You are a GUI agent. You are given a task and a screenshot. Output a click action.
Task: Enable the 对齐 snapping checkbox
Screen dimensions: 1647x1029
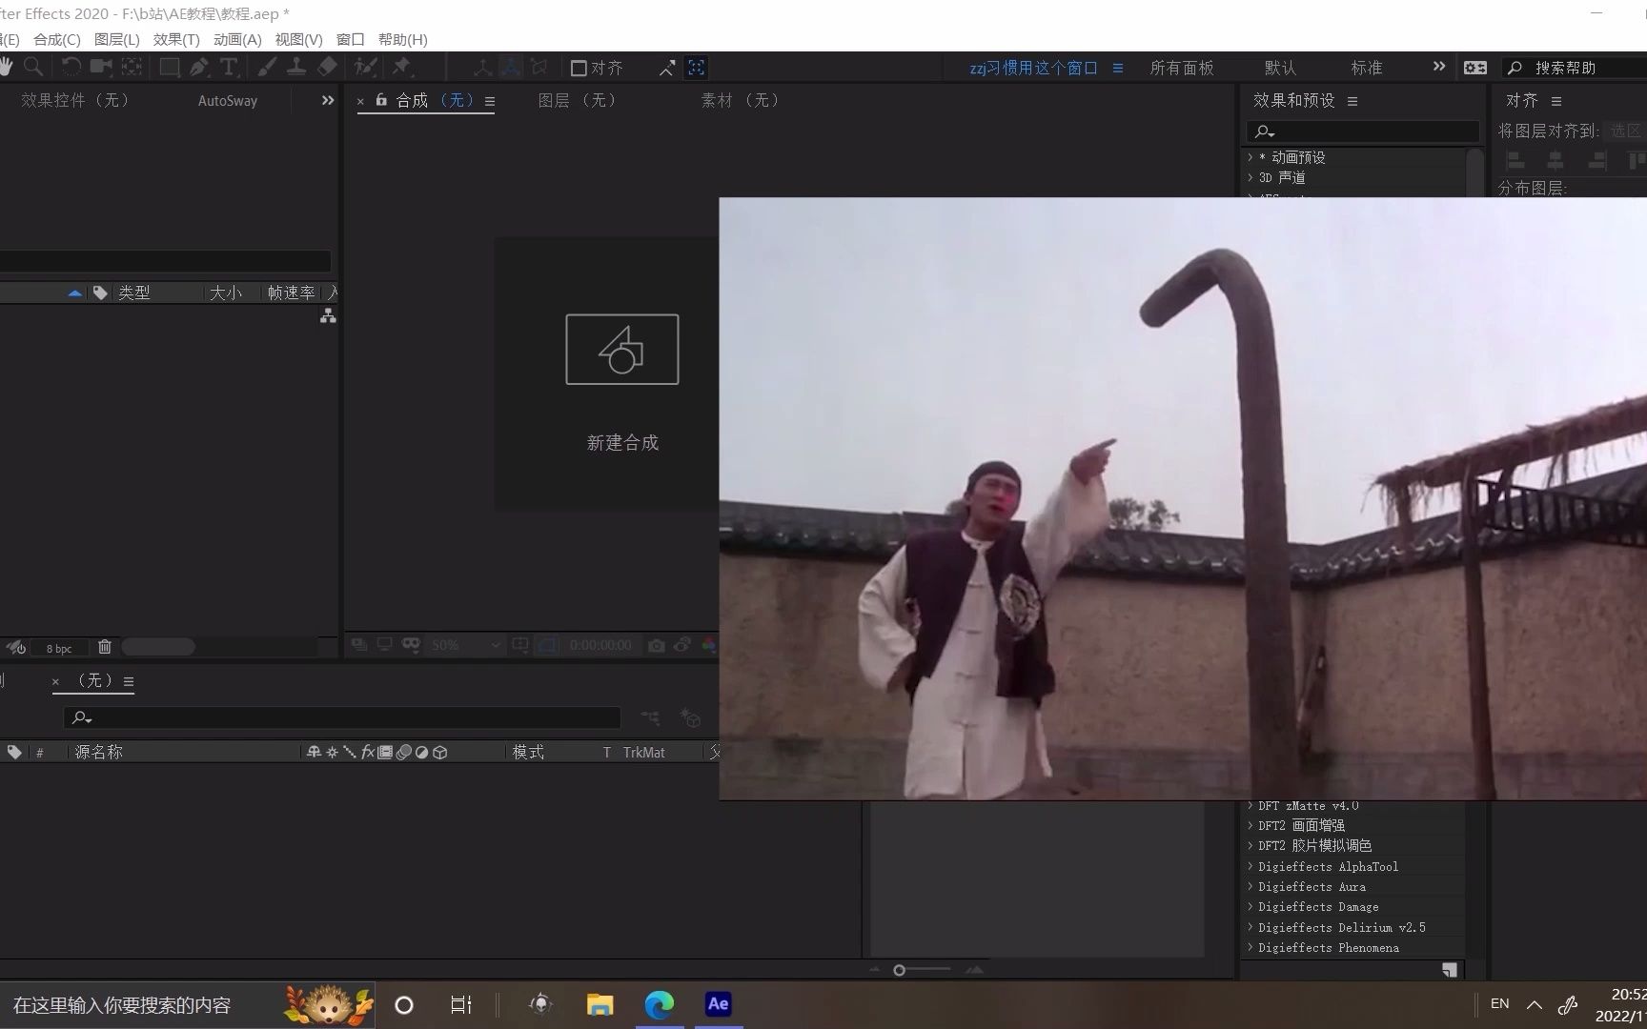point(579,68)
